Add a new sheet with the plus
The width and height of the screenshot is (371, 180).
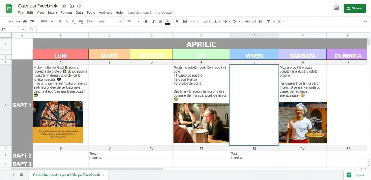tap(14, 175)
